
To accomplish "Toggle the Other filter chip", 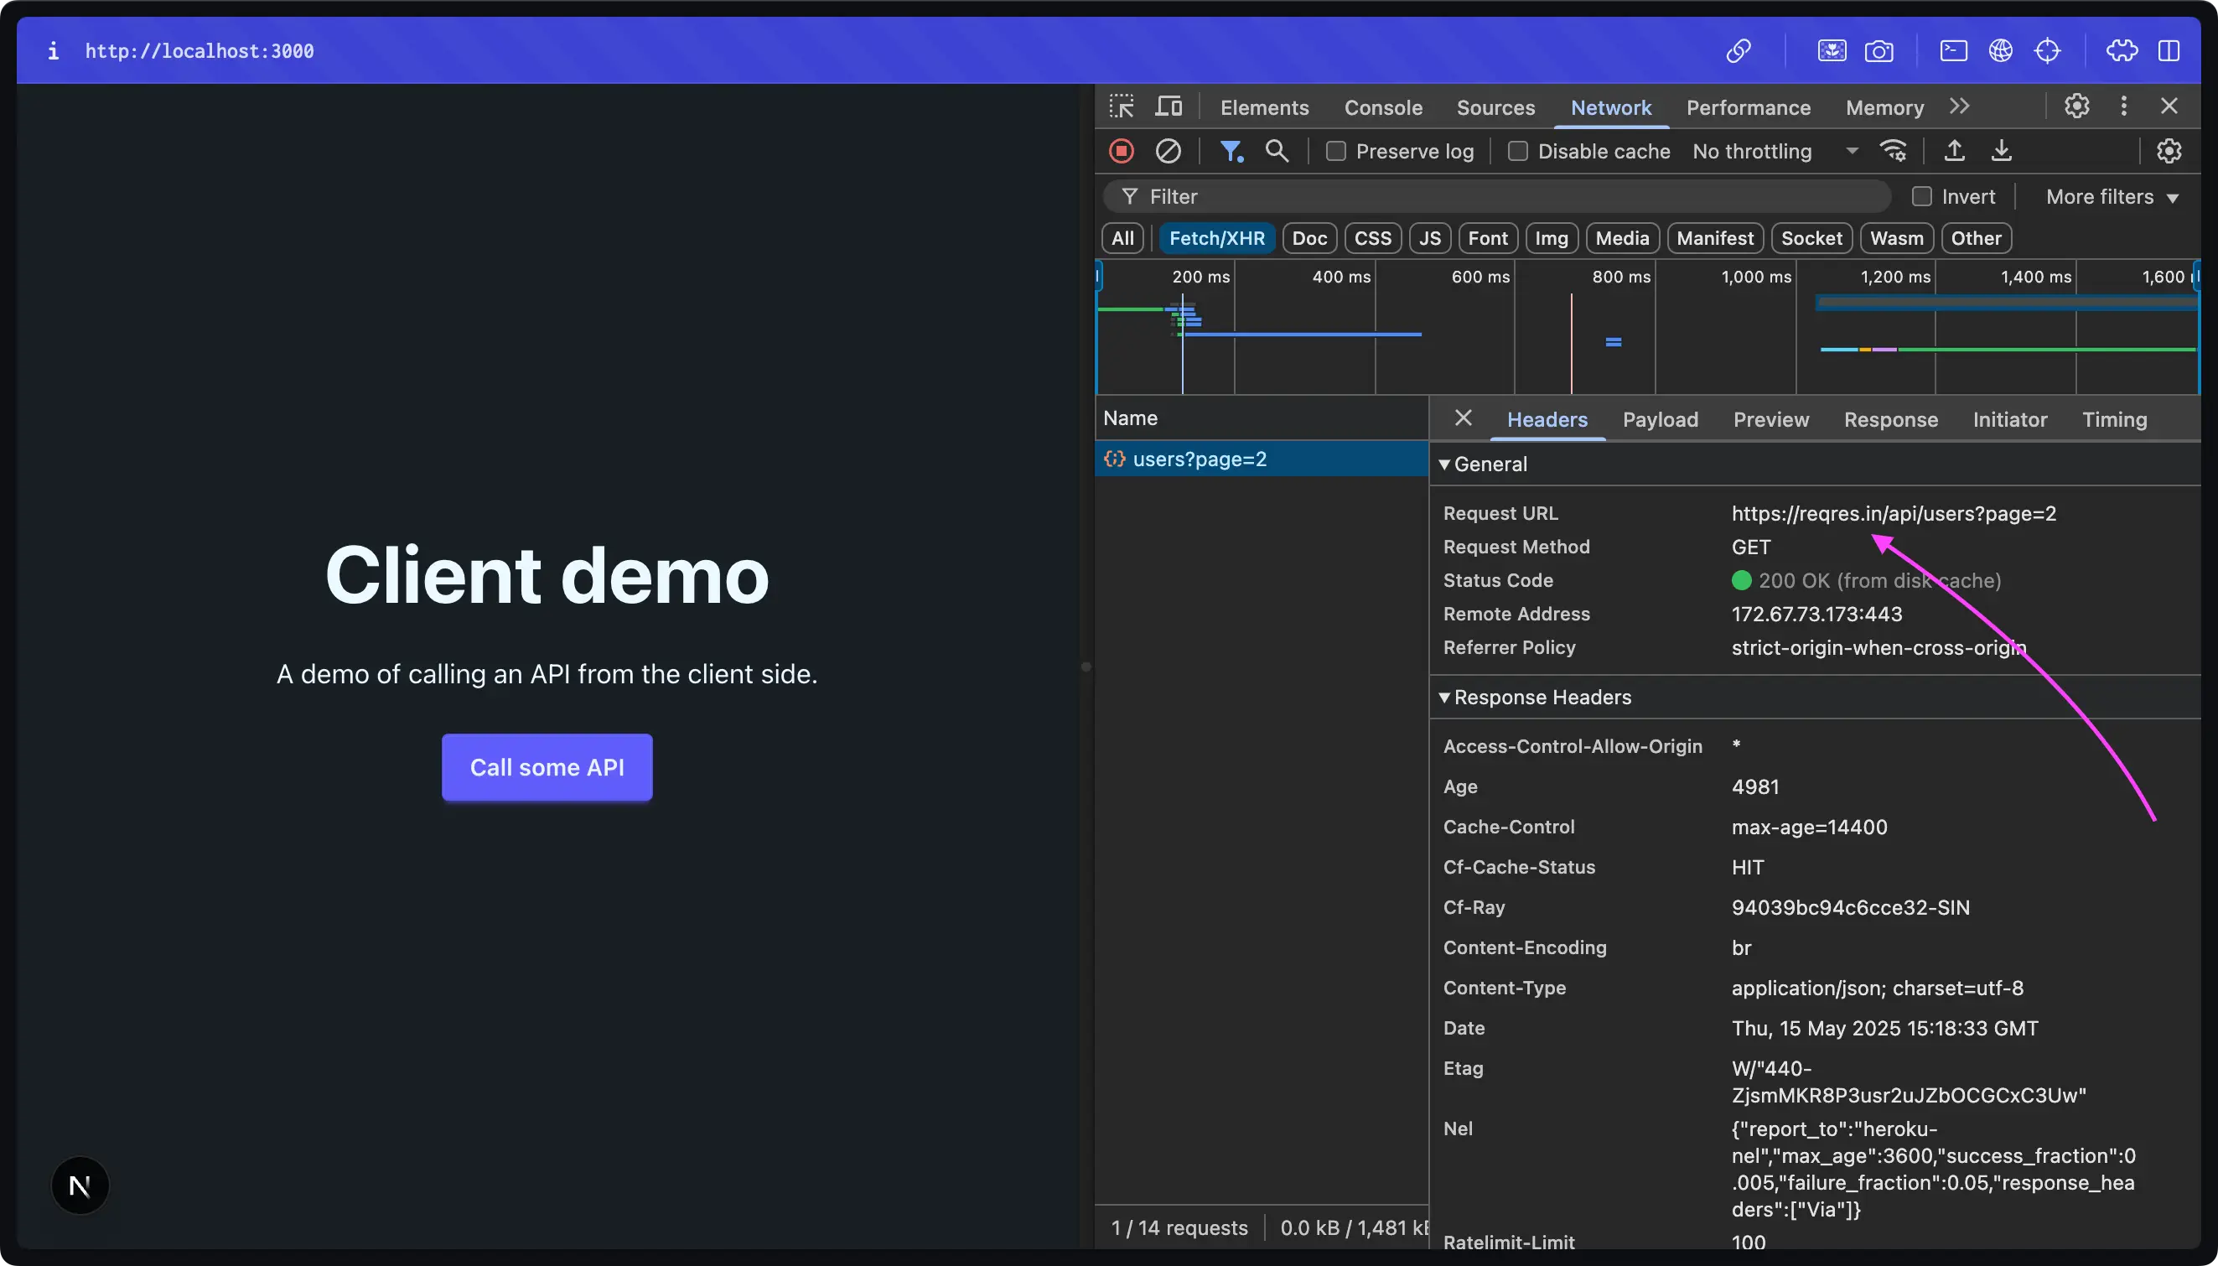I will [x=1976, y=238].
